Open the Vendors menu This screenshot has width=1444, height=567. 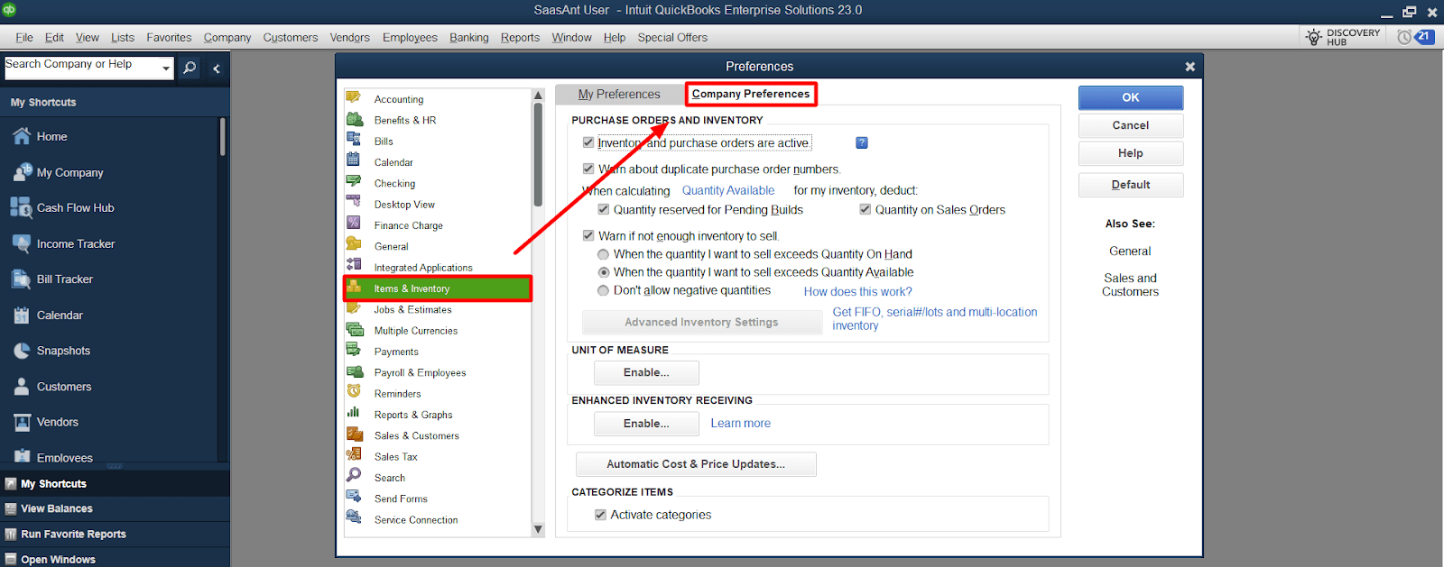coord(350,37)
